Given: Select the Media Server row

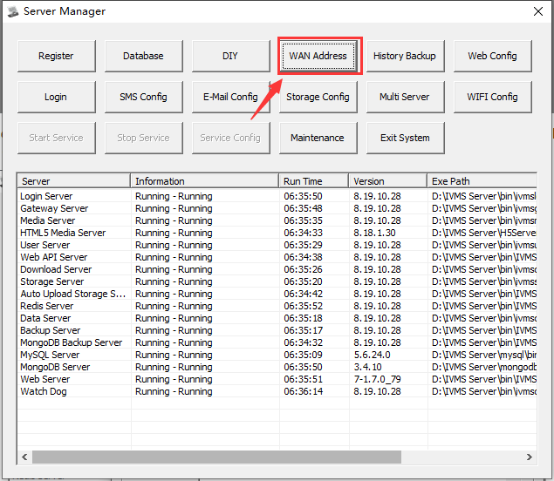Looking at the screenshot, I should click(x=277, y=220).
